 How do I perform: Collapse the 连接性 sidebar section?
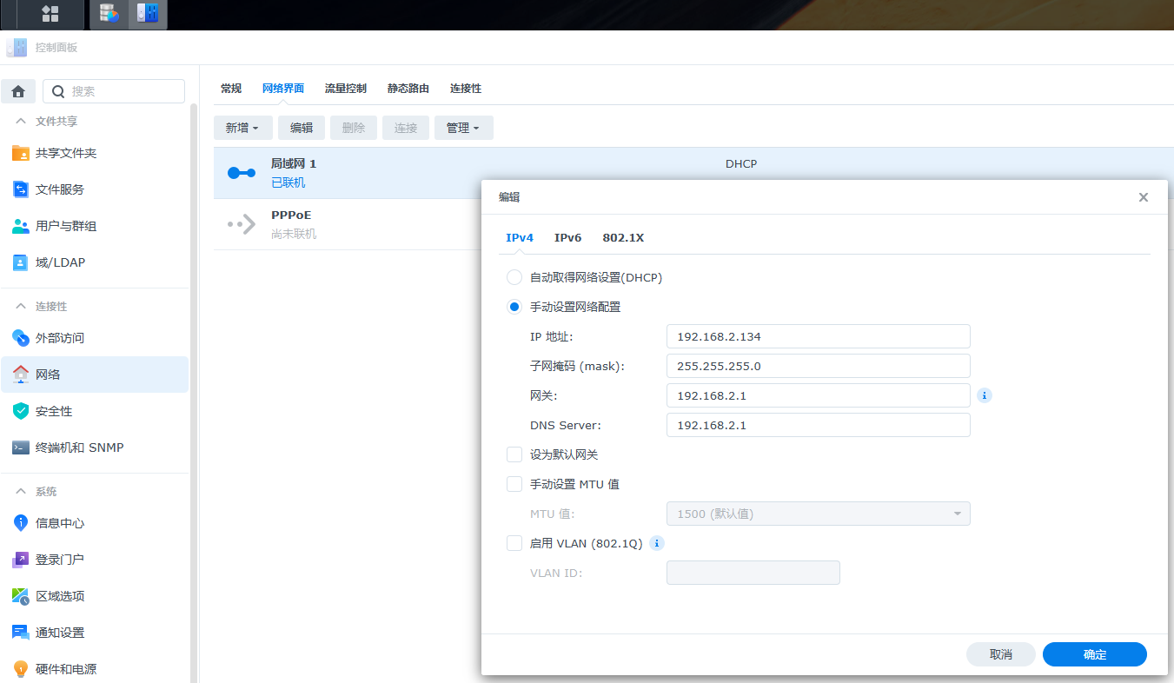(21, 307)
